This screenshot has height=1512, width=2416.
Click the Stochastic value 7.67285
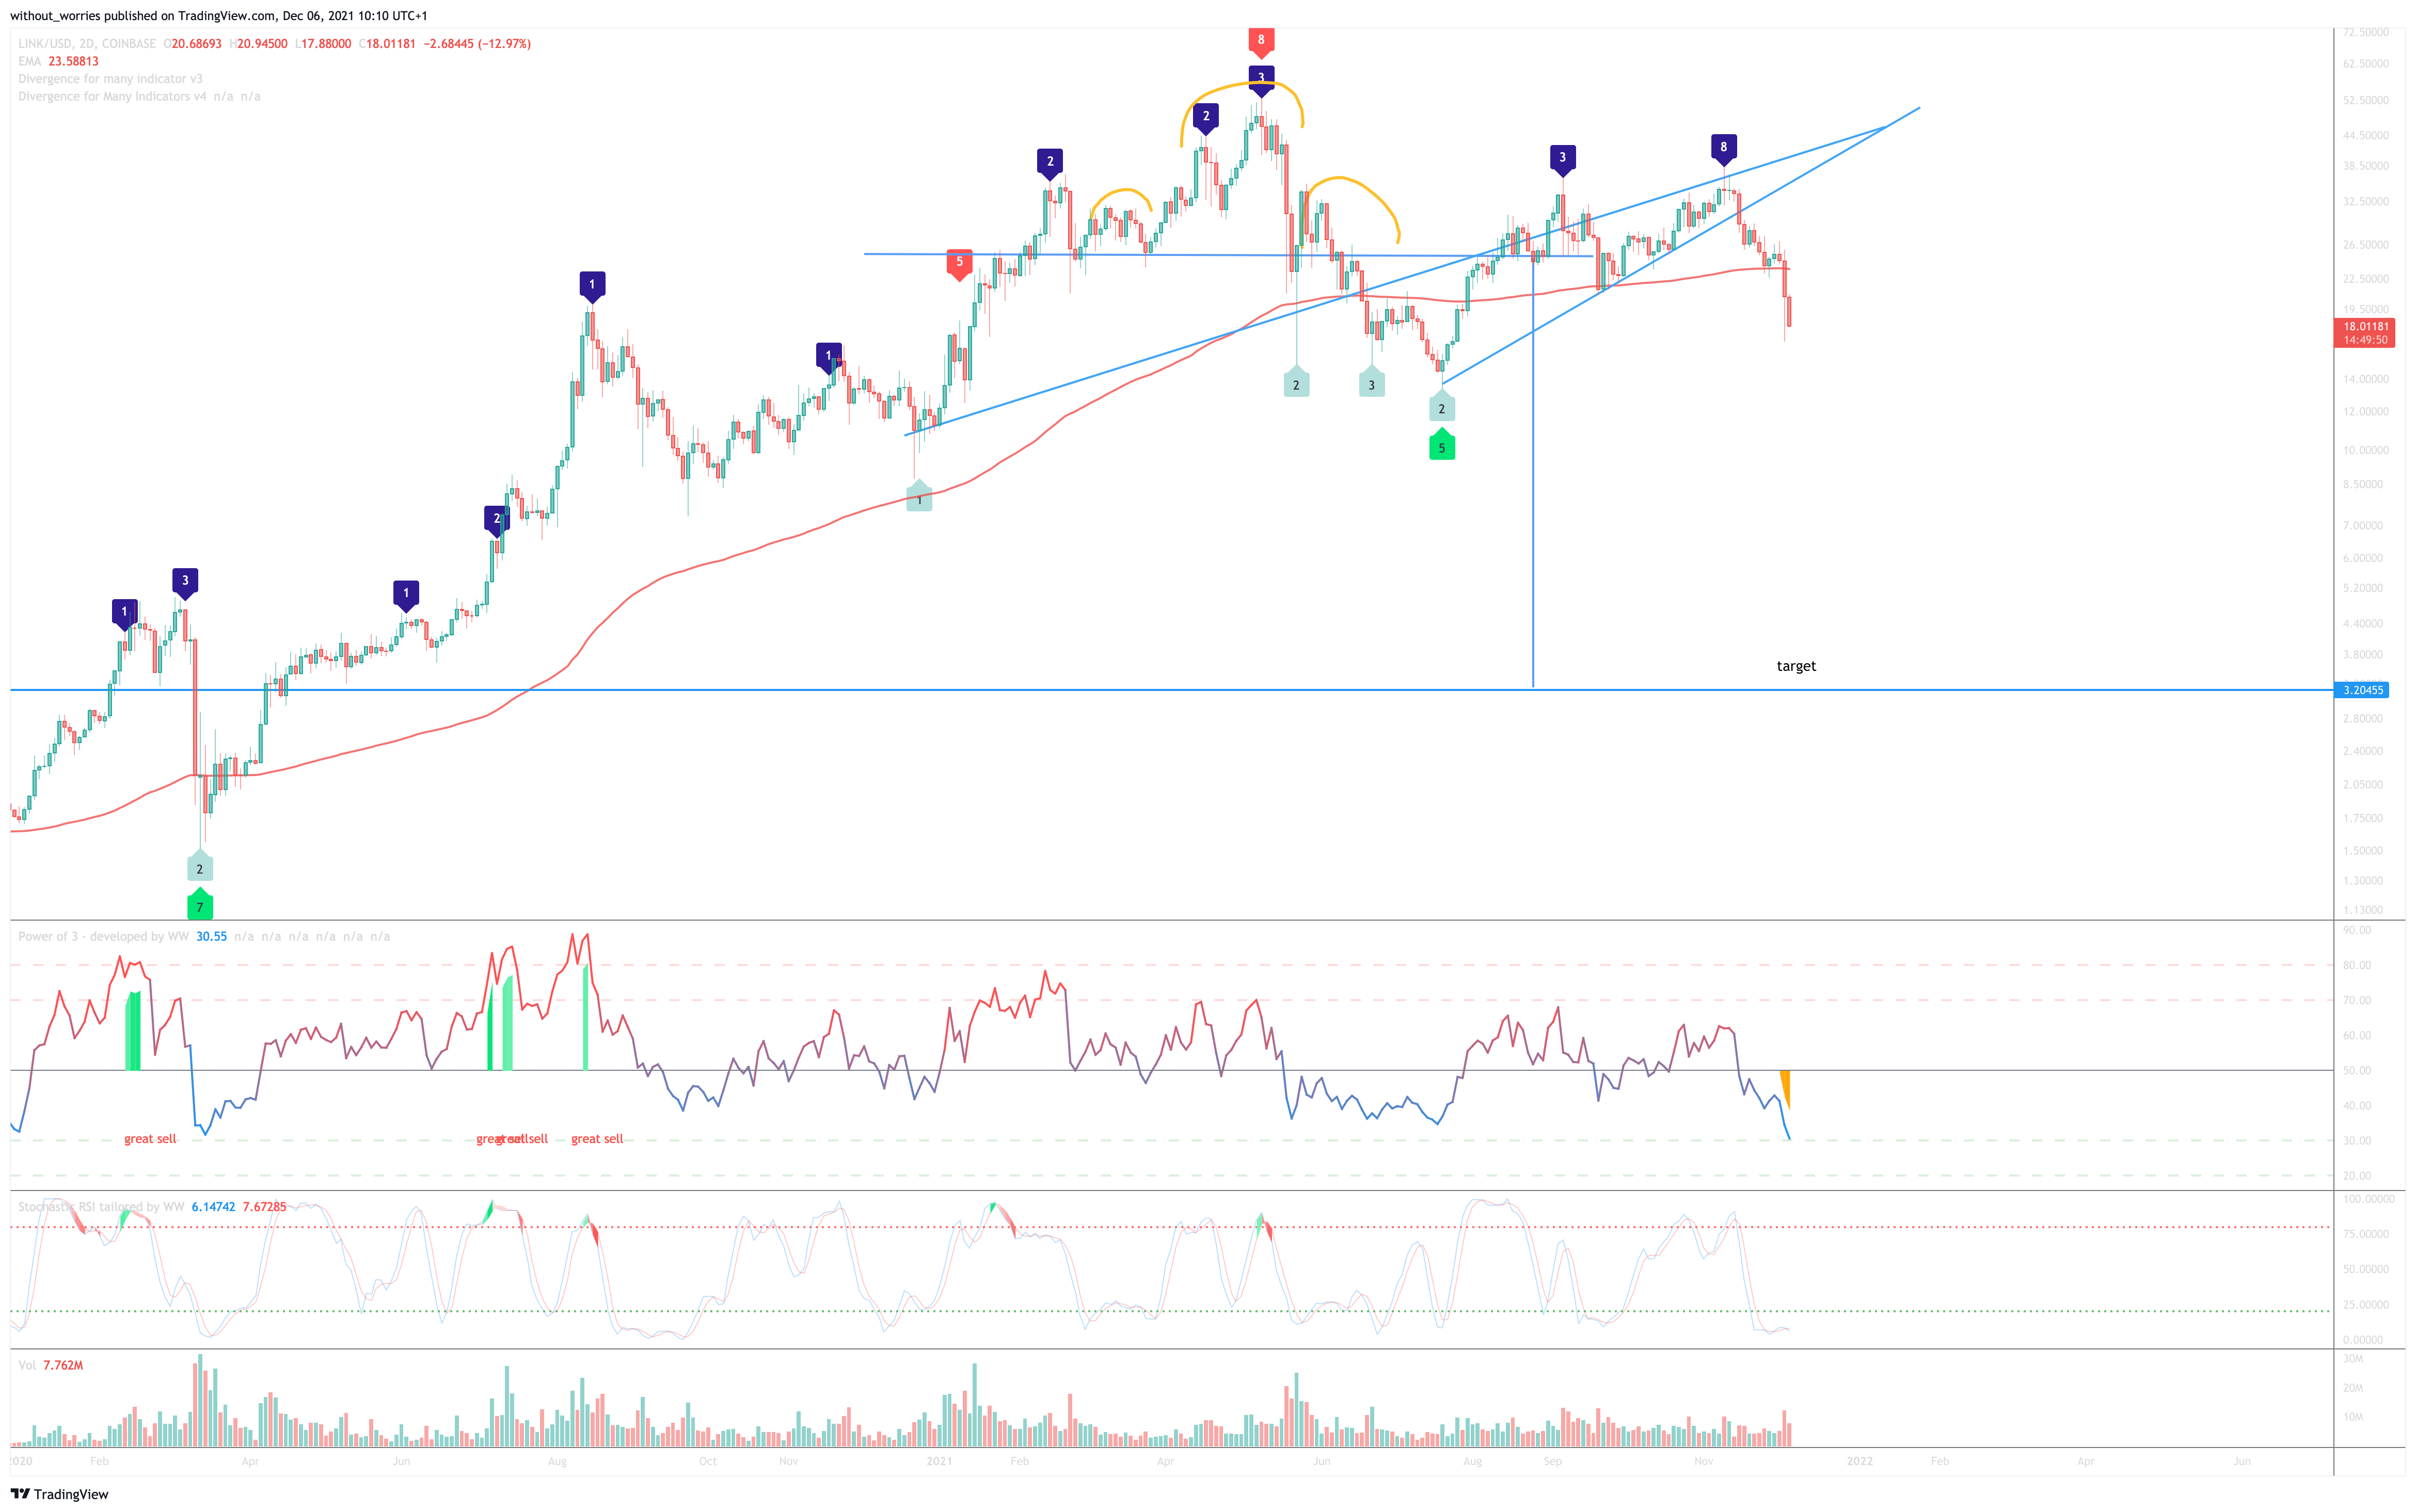click(x=264, y=1207)
